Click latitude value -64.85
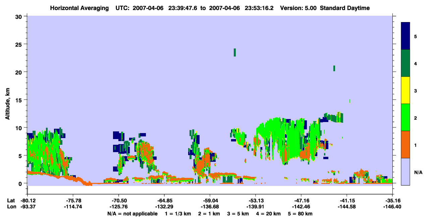The image size is (436, 223). (x=164, y=201)
